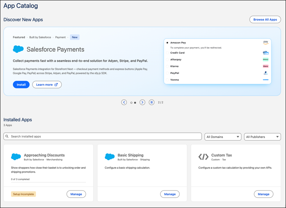This screenshot has height=208, width=286.
Task: Click the Discover New Apps heading
Action: click(x=23, y=20)
